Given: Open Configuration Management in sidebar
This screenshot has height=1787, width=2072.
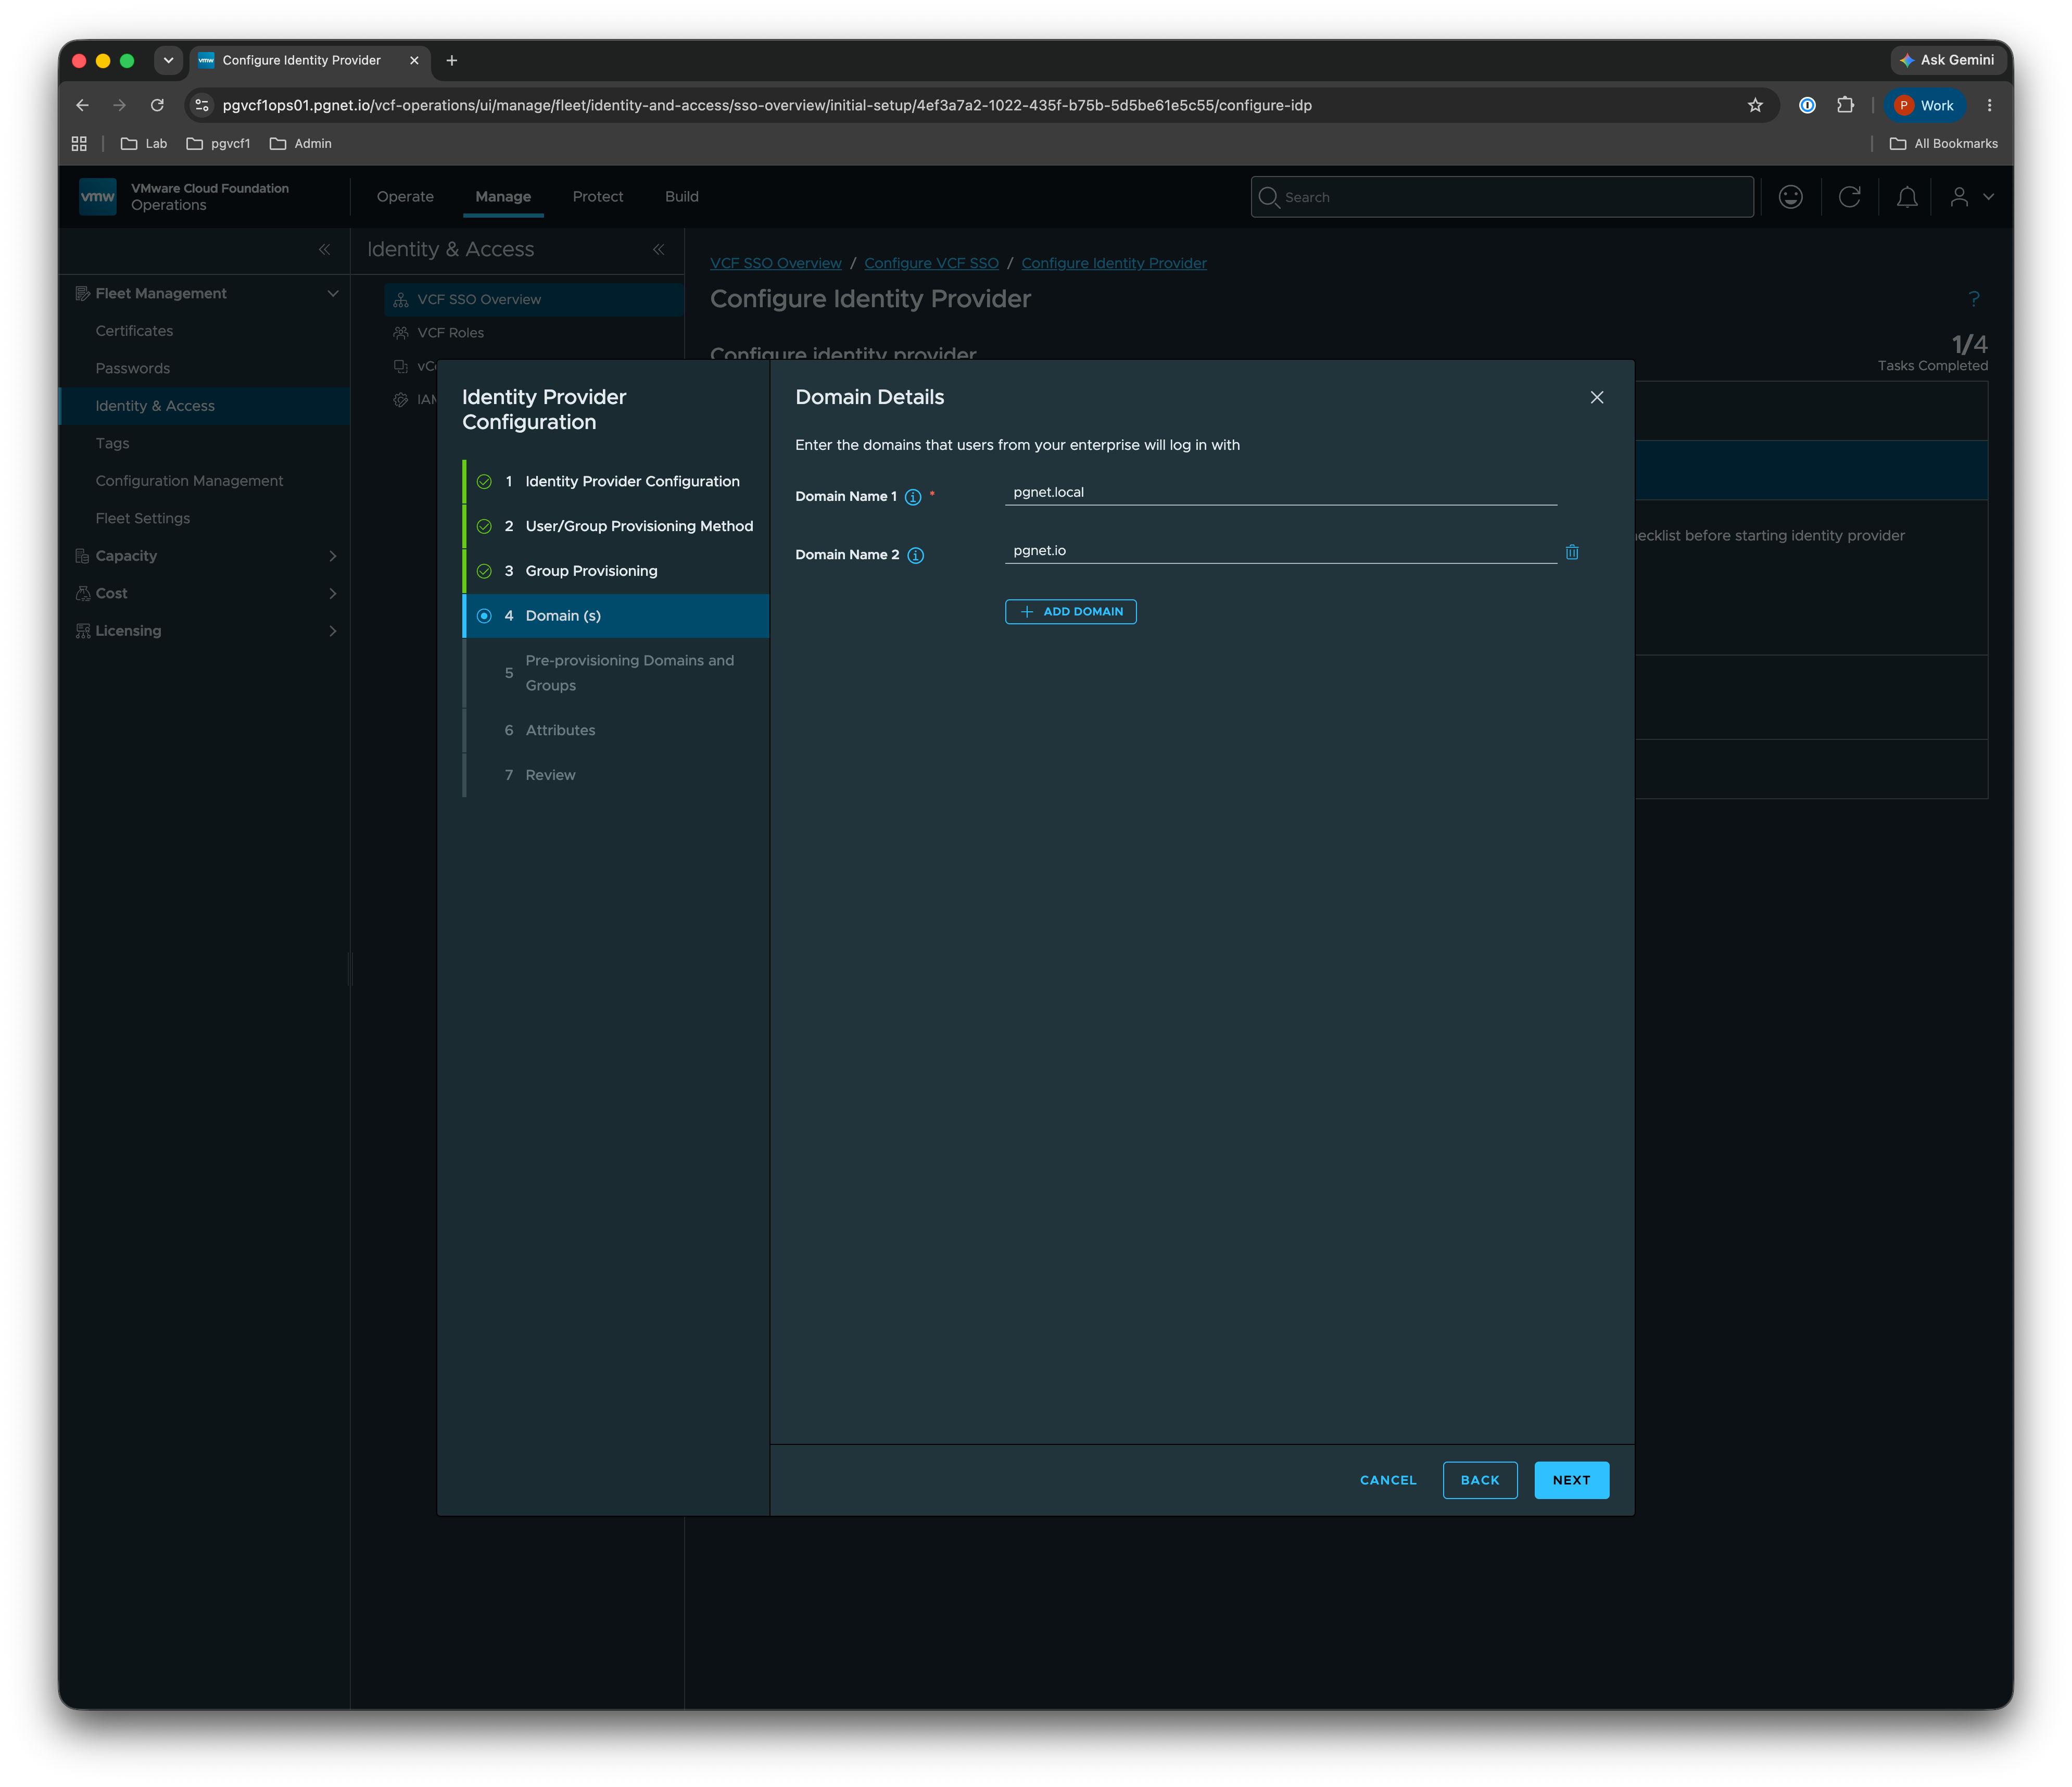Looking at the screenshot, I should coord(189,481).
